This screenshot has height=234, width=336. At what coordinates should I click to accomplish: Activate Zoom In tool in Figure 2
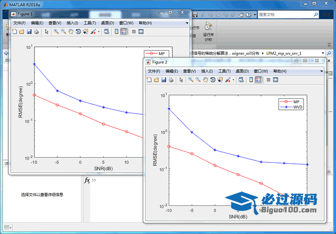[x=191, y=80]
